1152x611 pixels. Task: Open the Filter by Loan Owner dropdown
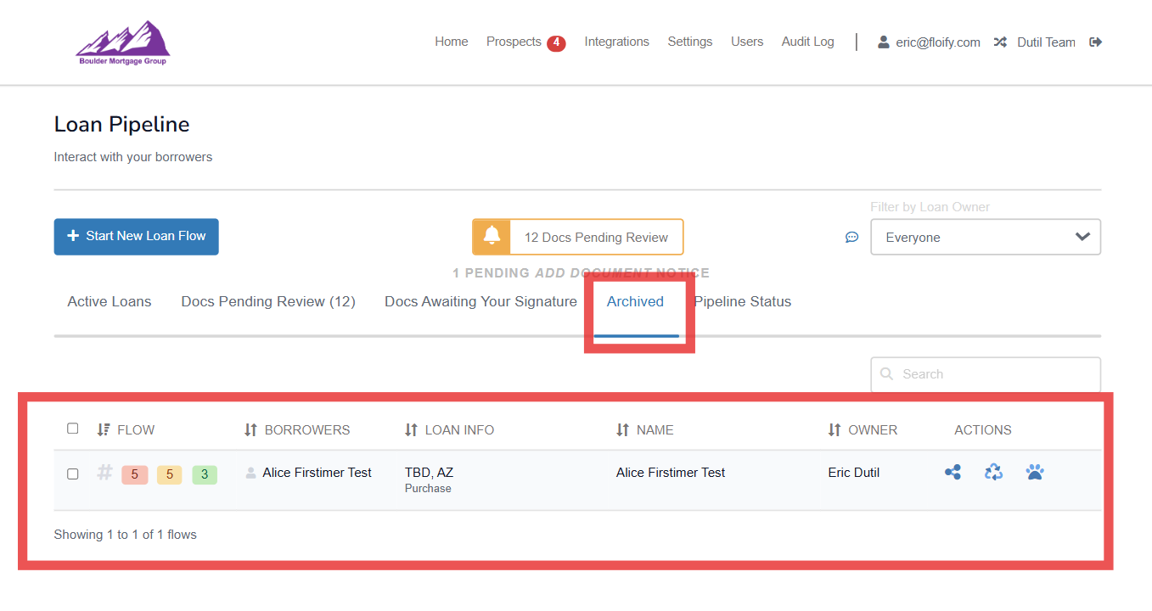point(986,238)
